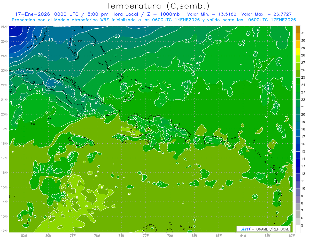
Task: Pick the legend swatch between 23 and 24
Action: tap(298, 88)
